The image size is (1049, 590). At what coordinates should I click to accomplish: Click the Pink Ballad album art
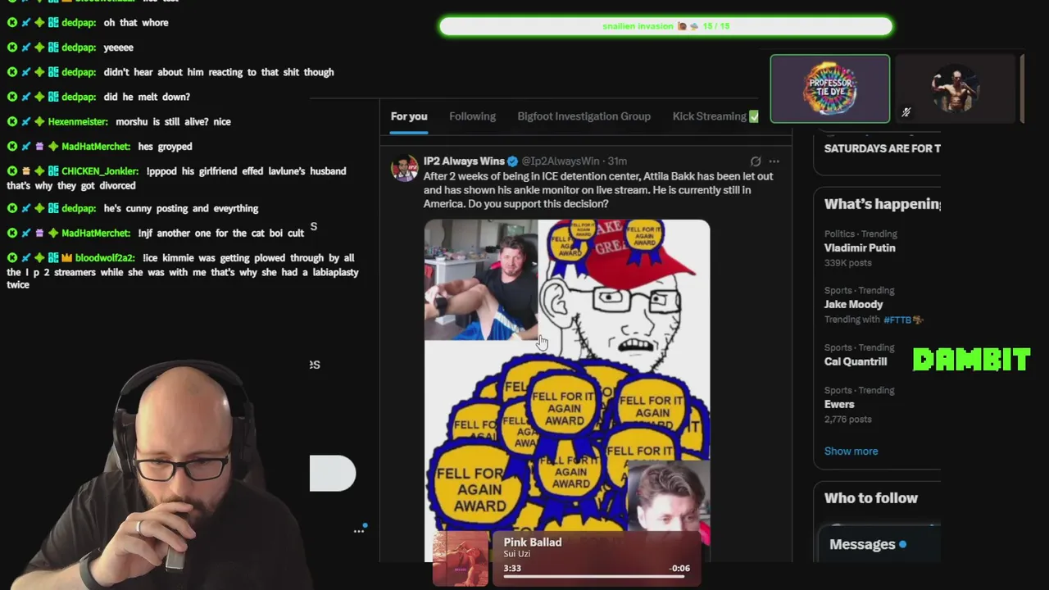click(461, 559)
